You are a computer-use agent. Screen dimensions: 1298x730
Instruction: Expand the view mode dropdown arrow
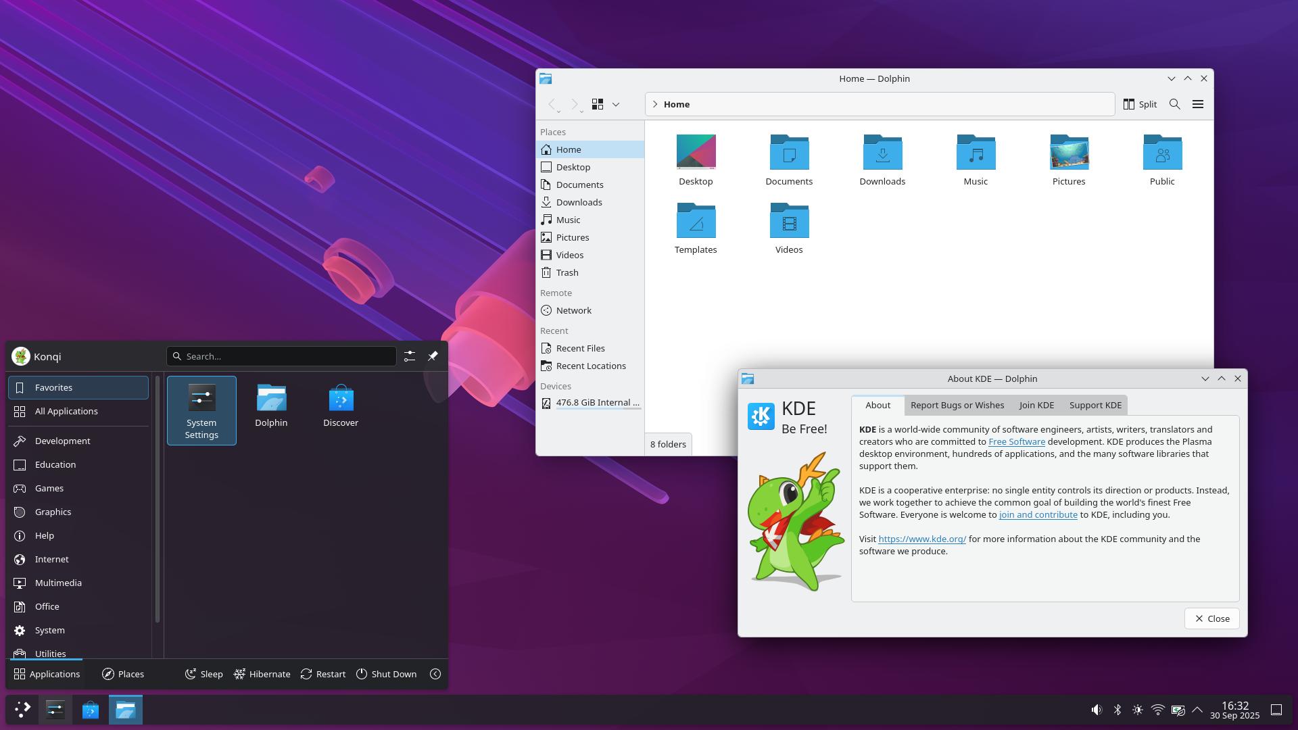(616, 104)
